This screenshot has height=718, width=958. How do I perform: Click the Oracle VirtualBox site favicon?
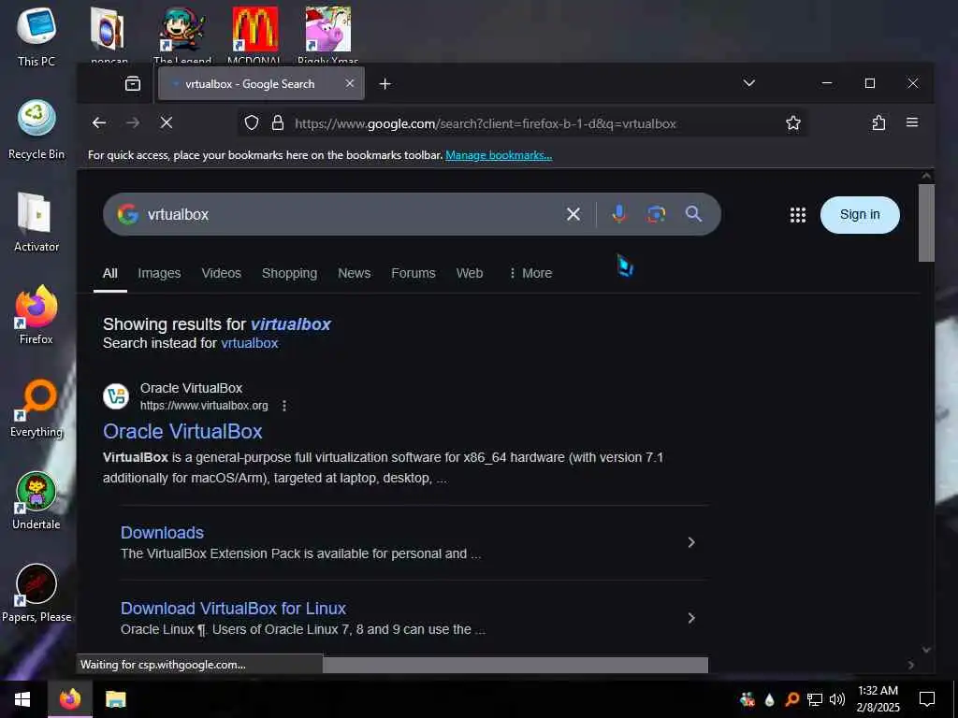(x=115, y=396)
